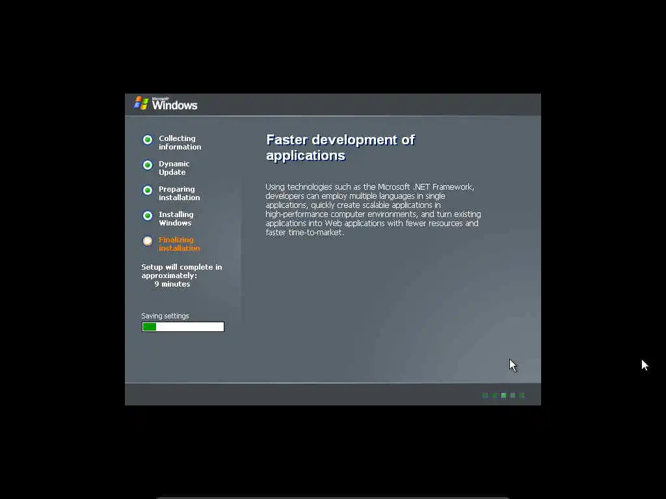Click the Collecting information step indicator

click(148, 140)
